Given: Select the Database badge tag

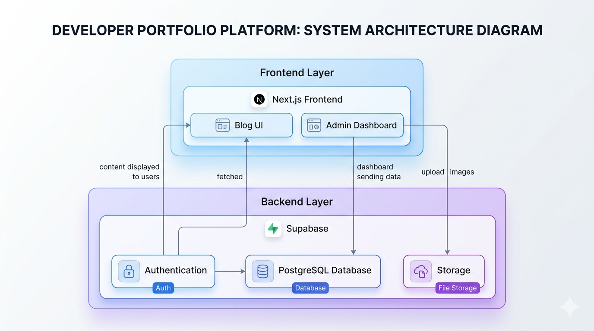Looking at the screenshot, I should coord(310,288).
